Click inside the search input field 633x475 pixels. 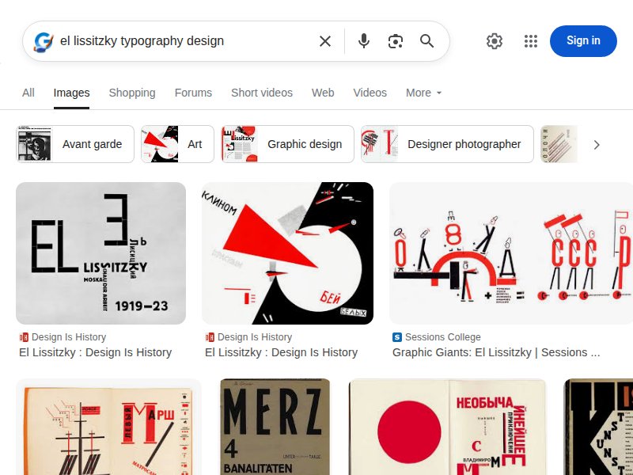[182, 41]
